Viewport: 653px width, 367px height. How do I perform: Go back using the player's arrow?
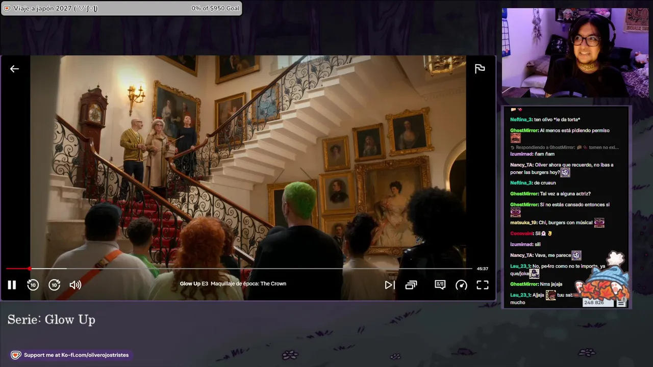(14, 69)
